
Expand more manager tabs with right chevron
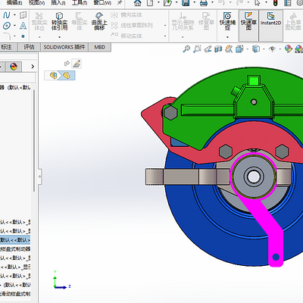pos(33,67)
